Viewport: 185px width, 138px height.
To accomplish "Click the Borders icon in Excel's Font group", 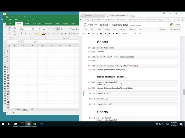I will [x=34, y=34].
